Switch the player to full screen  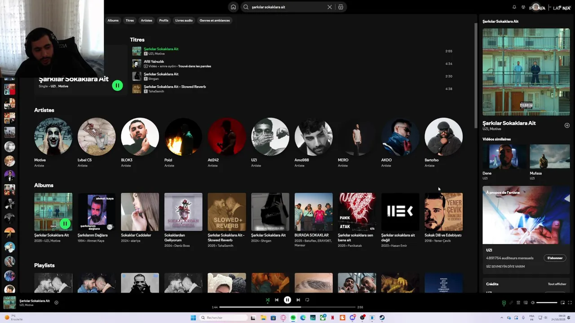point(570,303)
